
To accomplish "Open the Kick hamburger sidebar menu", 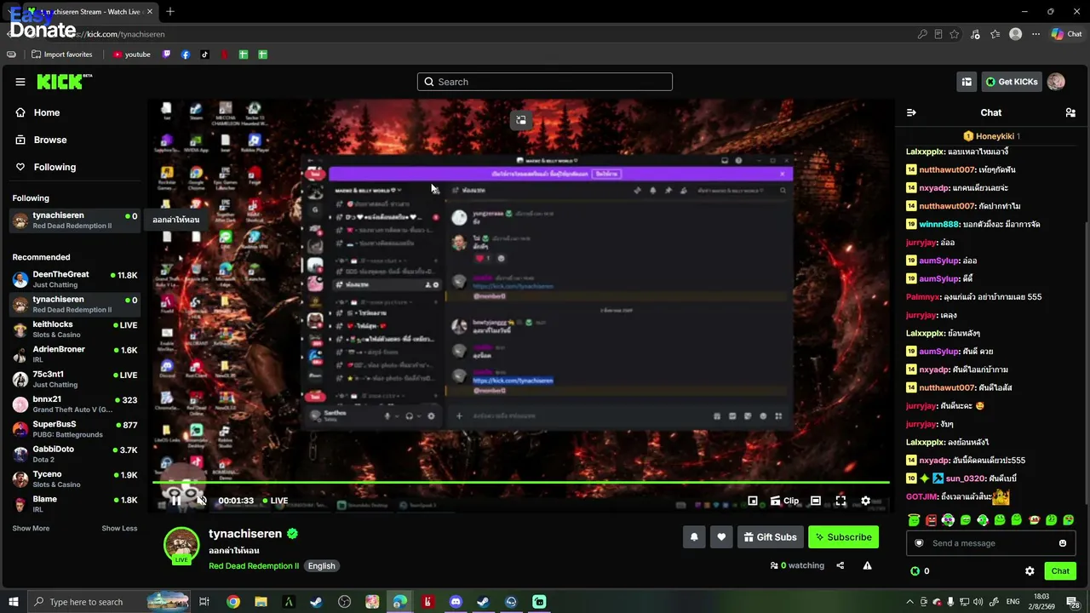I will pyautogui.click(x=20, y=82).
